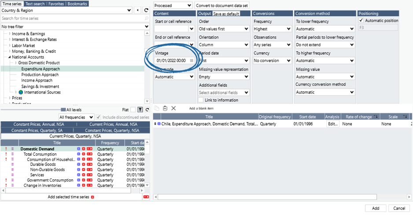Viewport: 413px width, 215px height.
Task: Click the paste clipboard icon above the series list
Action: click(x=165, y=108)
